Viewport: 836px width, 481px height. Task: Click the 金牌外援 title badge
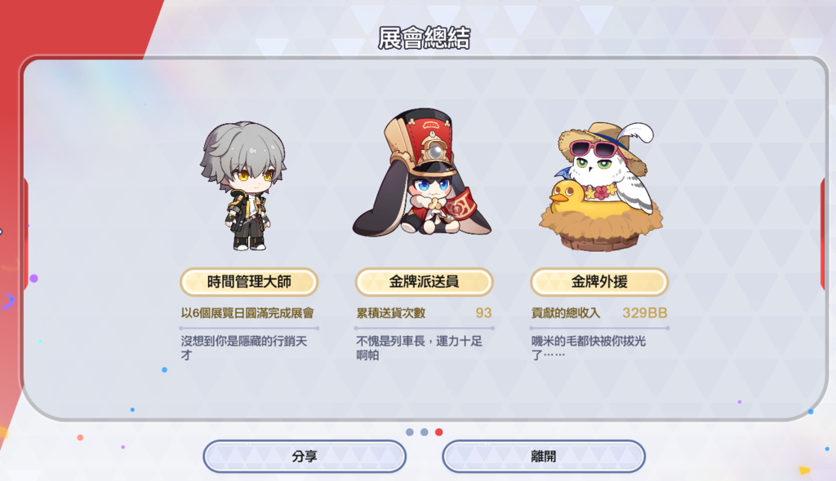point(599,282)
